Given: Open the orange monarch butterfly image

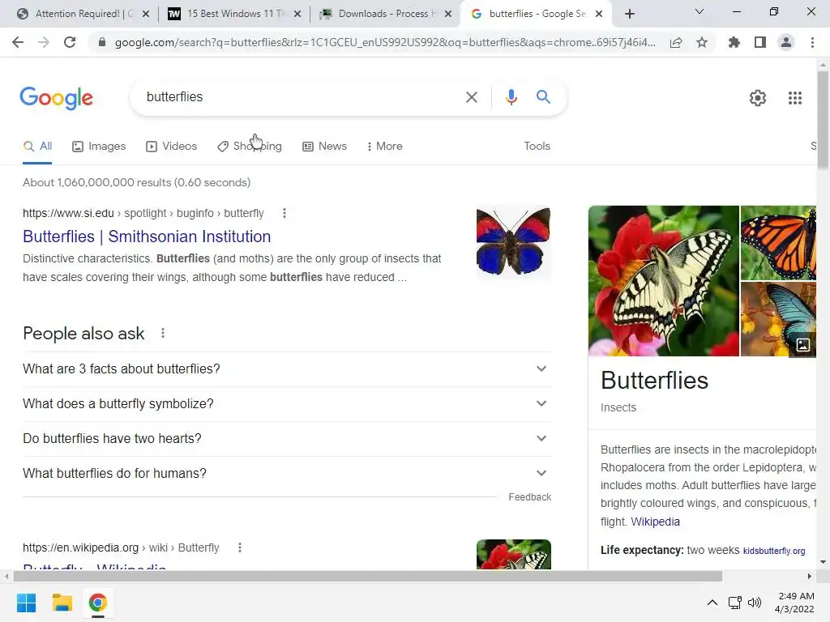Looking at the screenshot, I should point(778,243).
